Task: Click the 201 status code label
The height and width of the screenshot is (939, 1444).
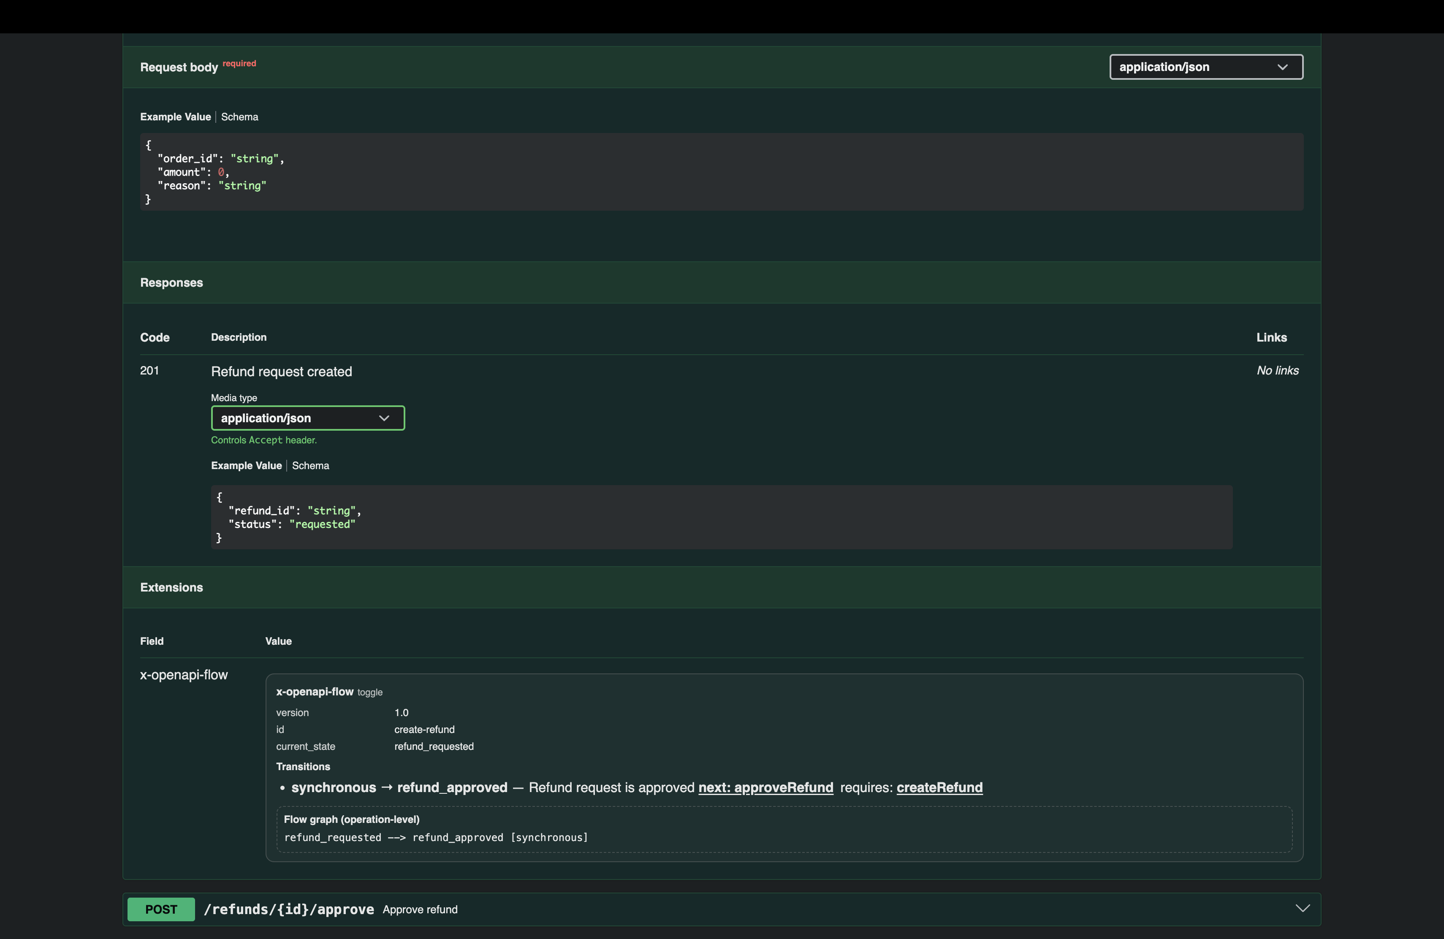Action: 149,370
